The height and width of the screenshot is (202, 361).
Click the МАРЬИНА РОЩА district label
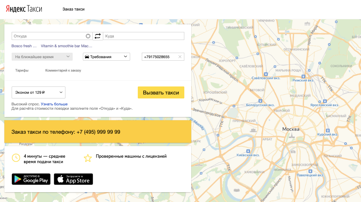pyautogui.click(x=288, y=70)
